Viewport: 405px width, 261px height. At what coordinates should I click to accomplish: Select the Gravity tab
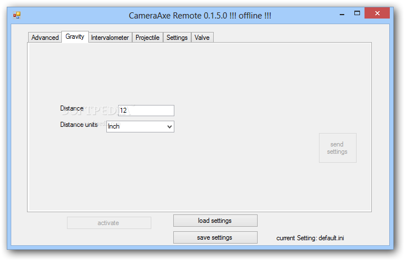75,37
